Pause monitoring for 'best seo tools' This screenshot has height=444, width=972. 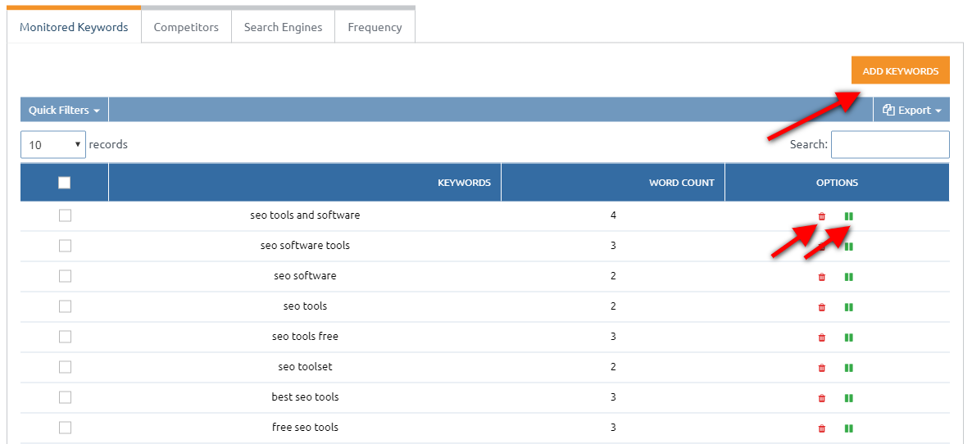click(x=848, y=398)
